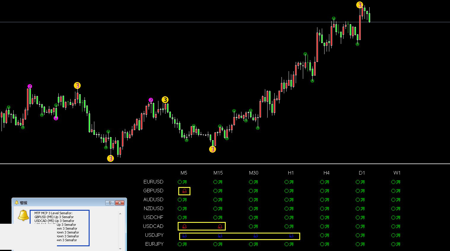Screen dimensions: 450x251
Task: Click the lowest yellow level 3 semafor on chart
Action: coord(110,159)
